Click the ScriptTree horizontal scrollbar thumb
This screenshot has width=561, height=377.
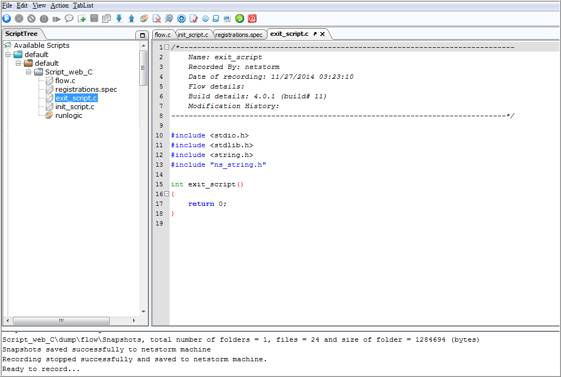[61, 321]
